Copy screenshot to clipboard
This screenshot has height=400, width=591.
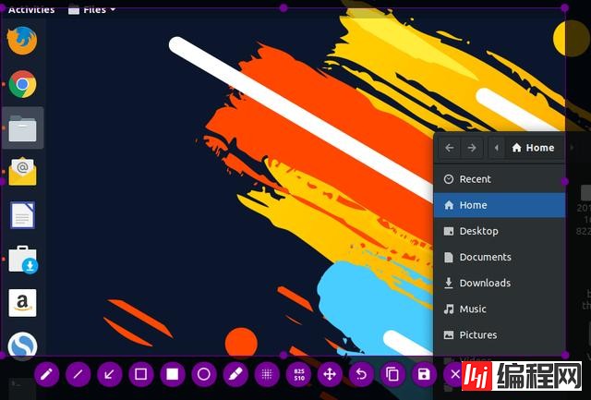[392, 374]
